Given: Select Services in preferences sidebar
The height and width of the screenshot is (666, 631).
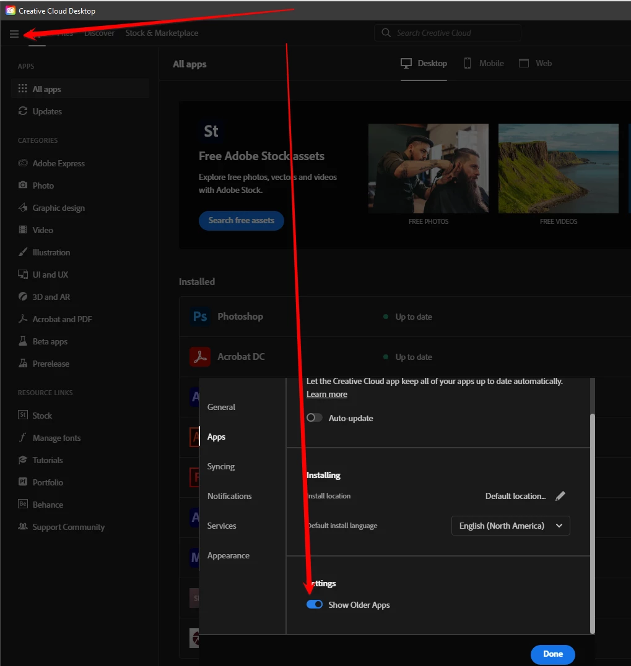Looking at the screenshot, I should pos(222,526).
